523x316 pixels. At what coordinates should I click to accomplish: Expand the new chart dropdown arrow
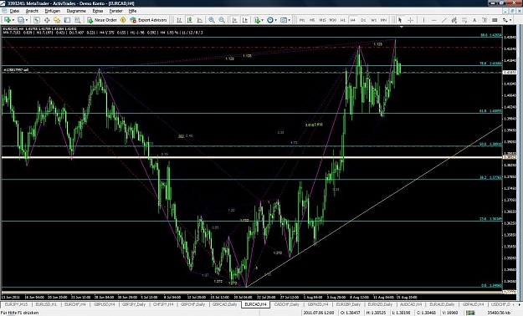tap(13, 20)
